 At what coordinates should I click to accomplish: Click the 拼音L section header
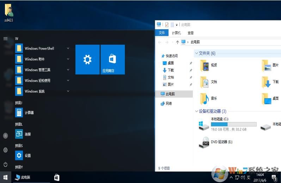coord(19,124)
